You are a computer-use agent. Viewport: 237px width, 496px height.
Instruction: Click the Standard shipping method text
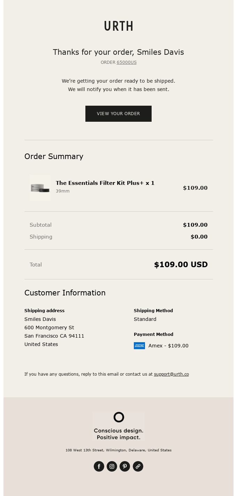click(145, 319)
